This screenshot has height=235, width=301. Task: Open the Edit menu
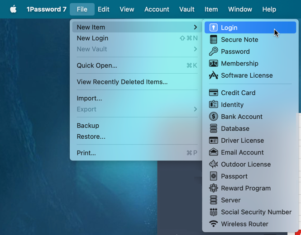104,9
